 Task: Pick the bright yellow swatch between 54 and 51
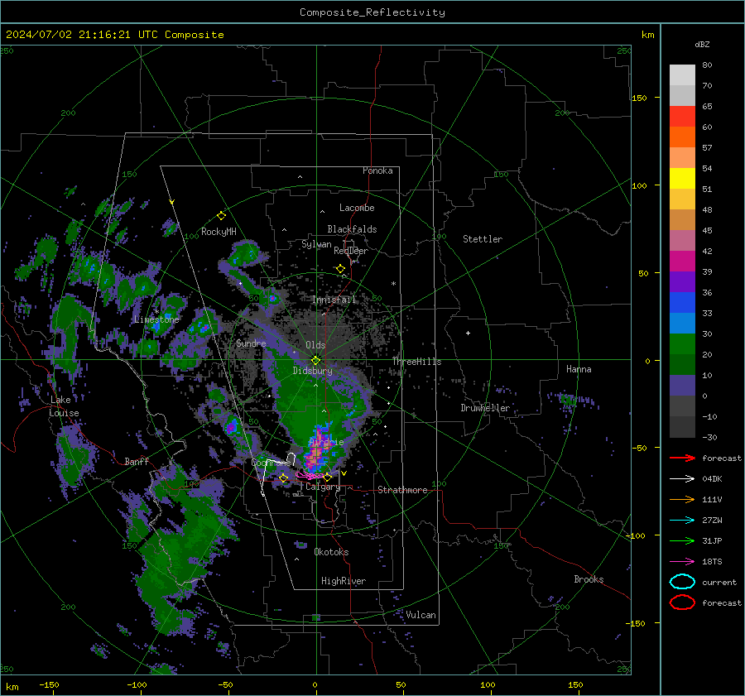pyautogui.click(x=682, y=179)
